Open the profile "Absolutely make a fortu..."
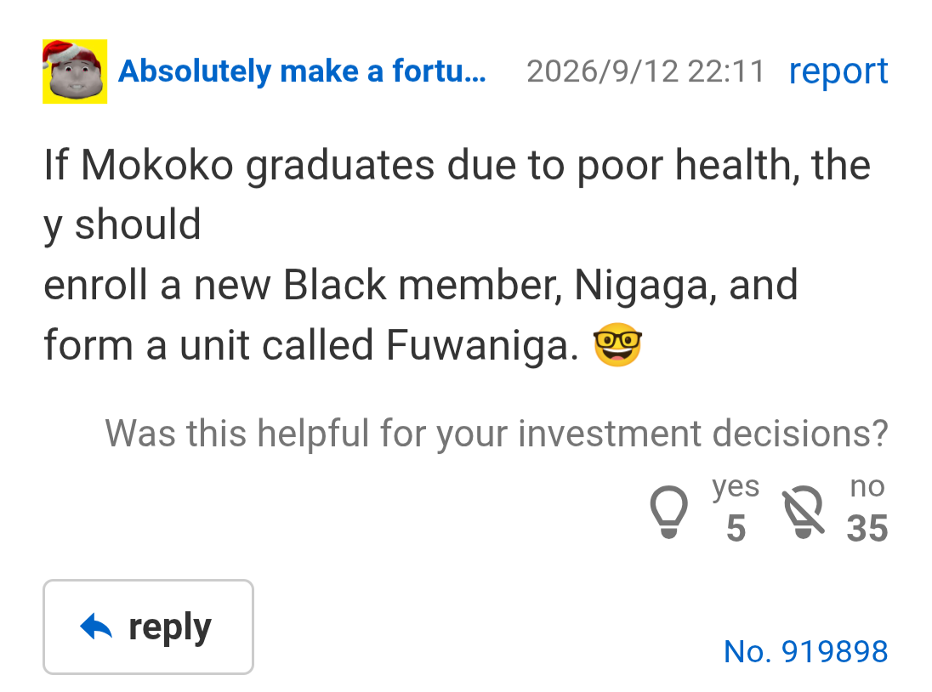The height and width of the screenshot is (692, 932). (x=302, y=71)
